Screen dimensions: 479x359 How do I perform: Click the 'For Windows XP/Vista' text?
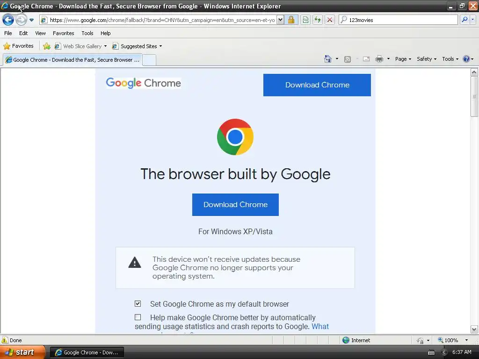click(235, 231)
